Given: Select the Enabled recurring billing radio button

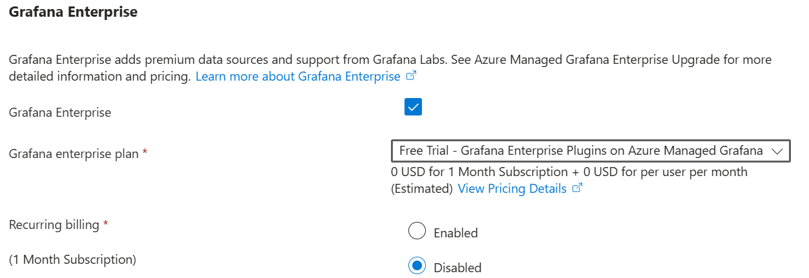Looking at the screenshot, I should coord(417,231).
